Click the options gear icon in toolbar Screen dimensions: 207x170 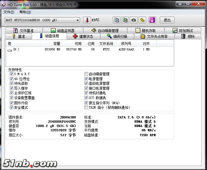coord(143,20)
